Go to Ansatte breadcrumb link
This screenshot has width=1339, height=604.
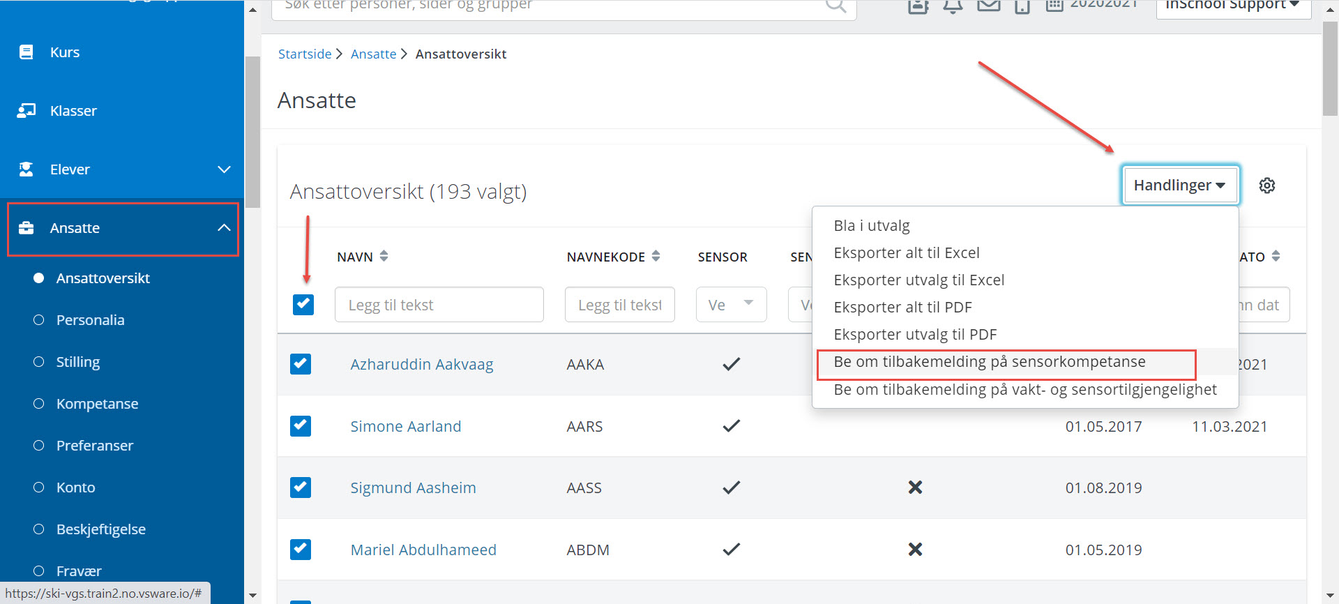373,54
